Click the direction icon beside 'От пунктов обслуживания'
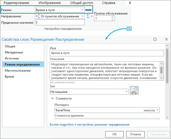The height and width of the screenshot is (139, 171). click(x=37, y=16)
